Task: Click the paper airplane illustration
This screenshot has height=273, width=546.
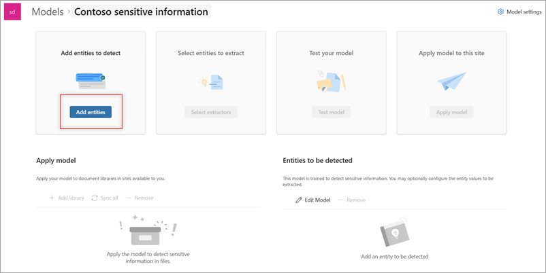Action: (451, 81)
